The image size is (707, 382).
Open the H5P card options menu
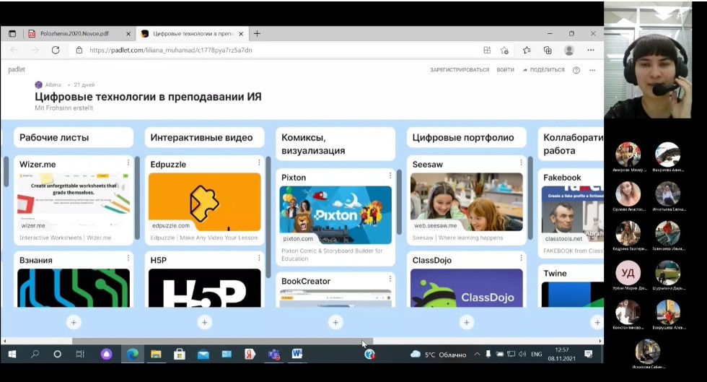[259, 258]
